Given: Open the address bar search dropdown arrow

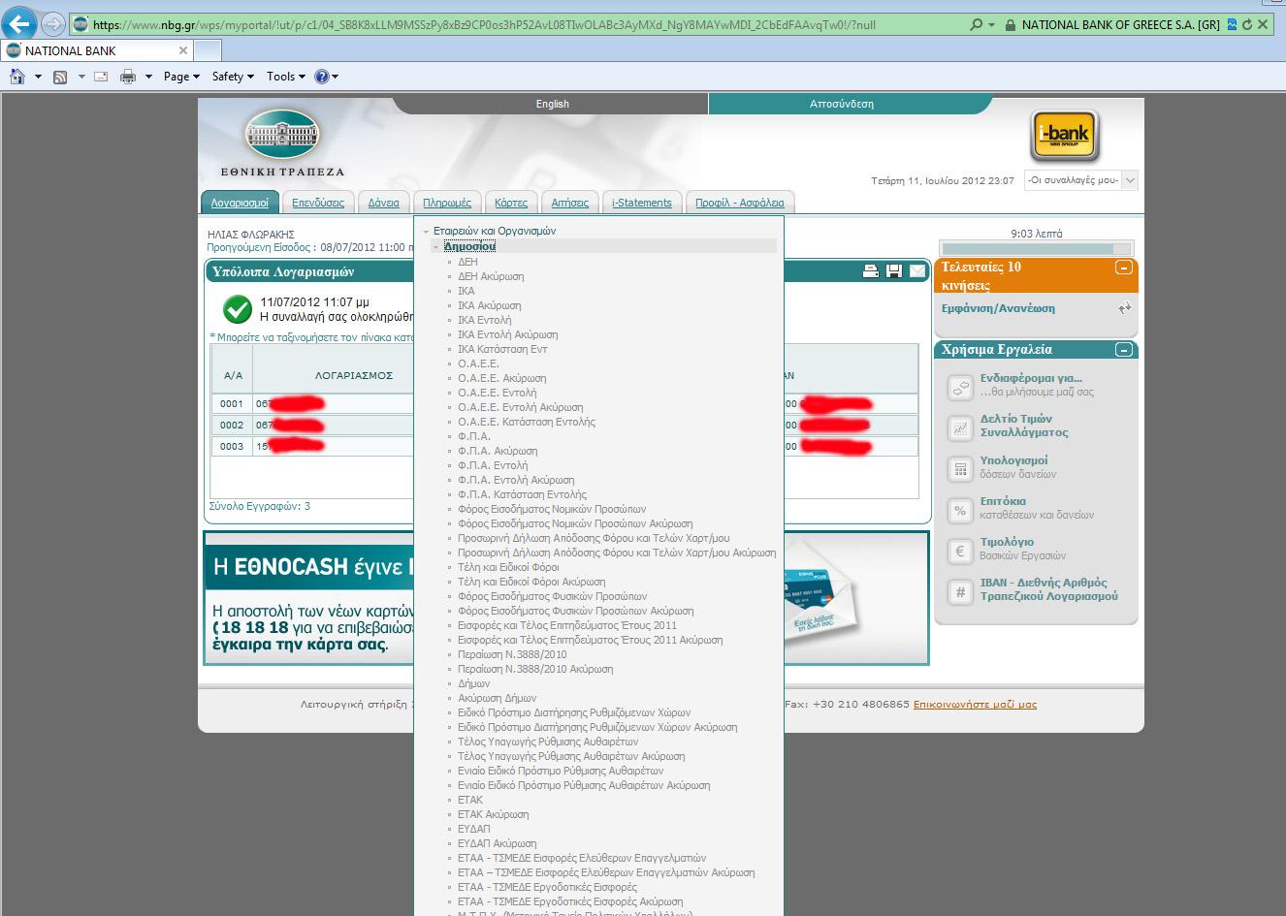Looking at the screenshot, I should point(991,25).
